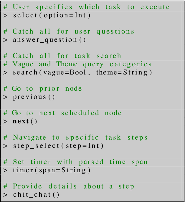
Task: Click the bold next() command
Action: 25,121
